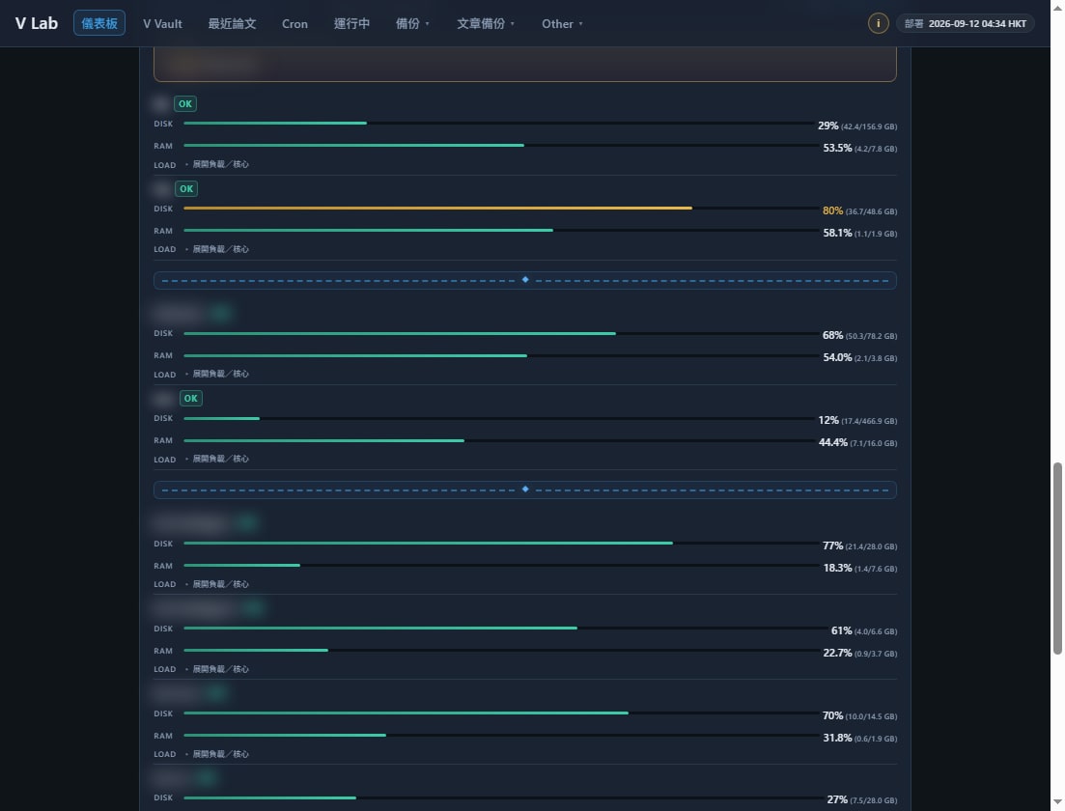The height and width of the screenshot is (811, 1065).
Task: Click the OK badge above the 29% disk row
Action: (x=184, y=104)
